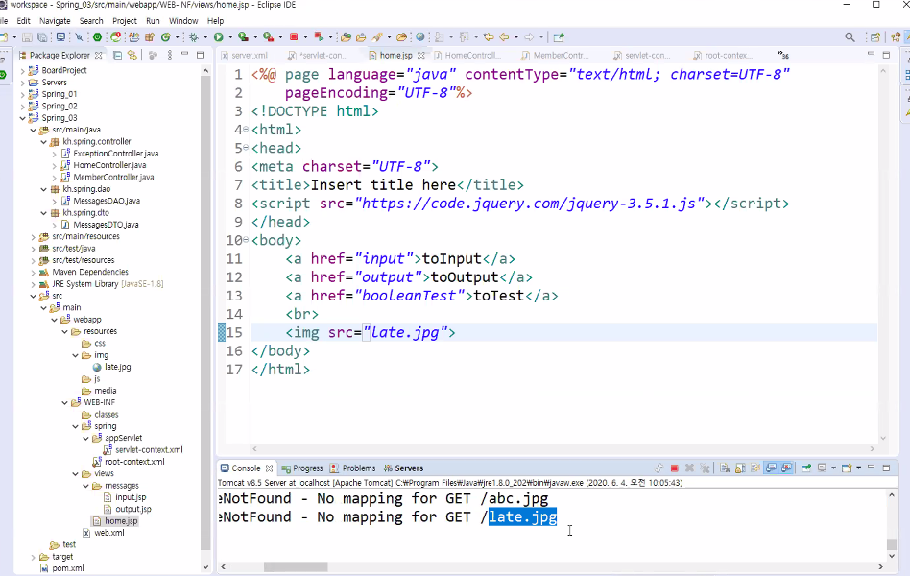This screenshot has height=576, width=910.
Task: Click the Spring Boot dashboard green power icon
Action: [x=97, y=37]
